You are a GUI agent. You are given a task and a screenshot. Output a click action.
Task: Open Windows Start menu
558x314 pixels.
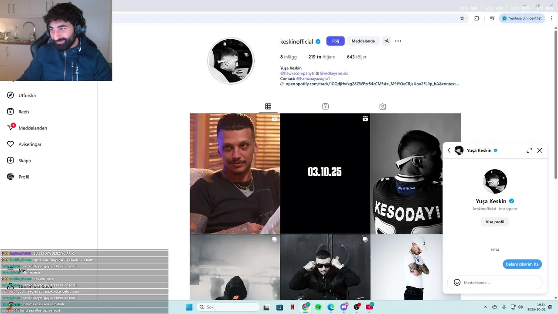click(x=189, y=307)
